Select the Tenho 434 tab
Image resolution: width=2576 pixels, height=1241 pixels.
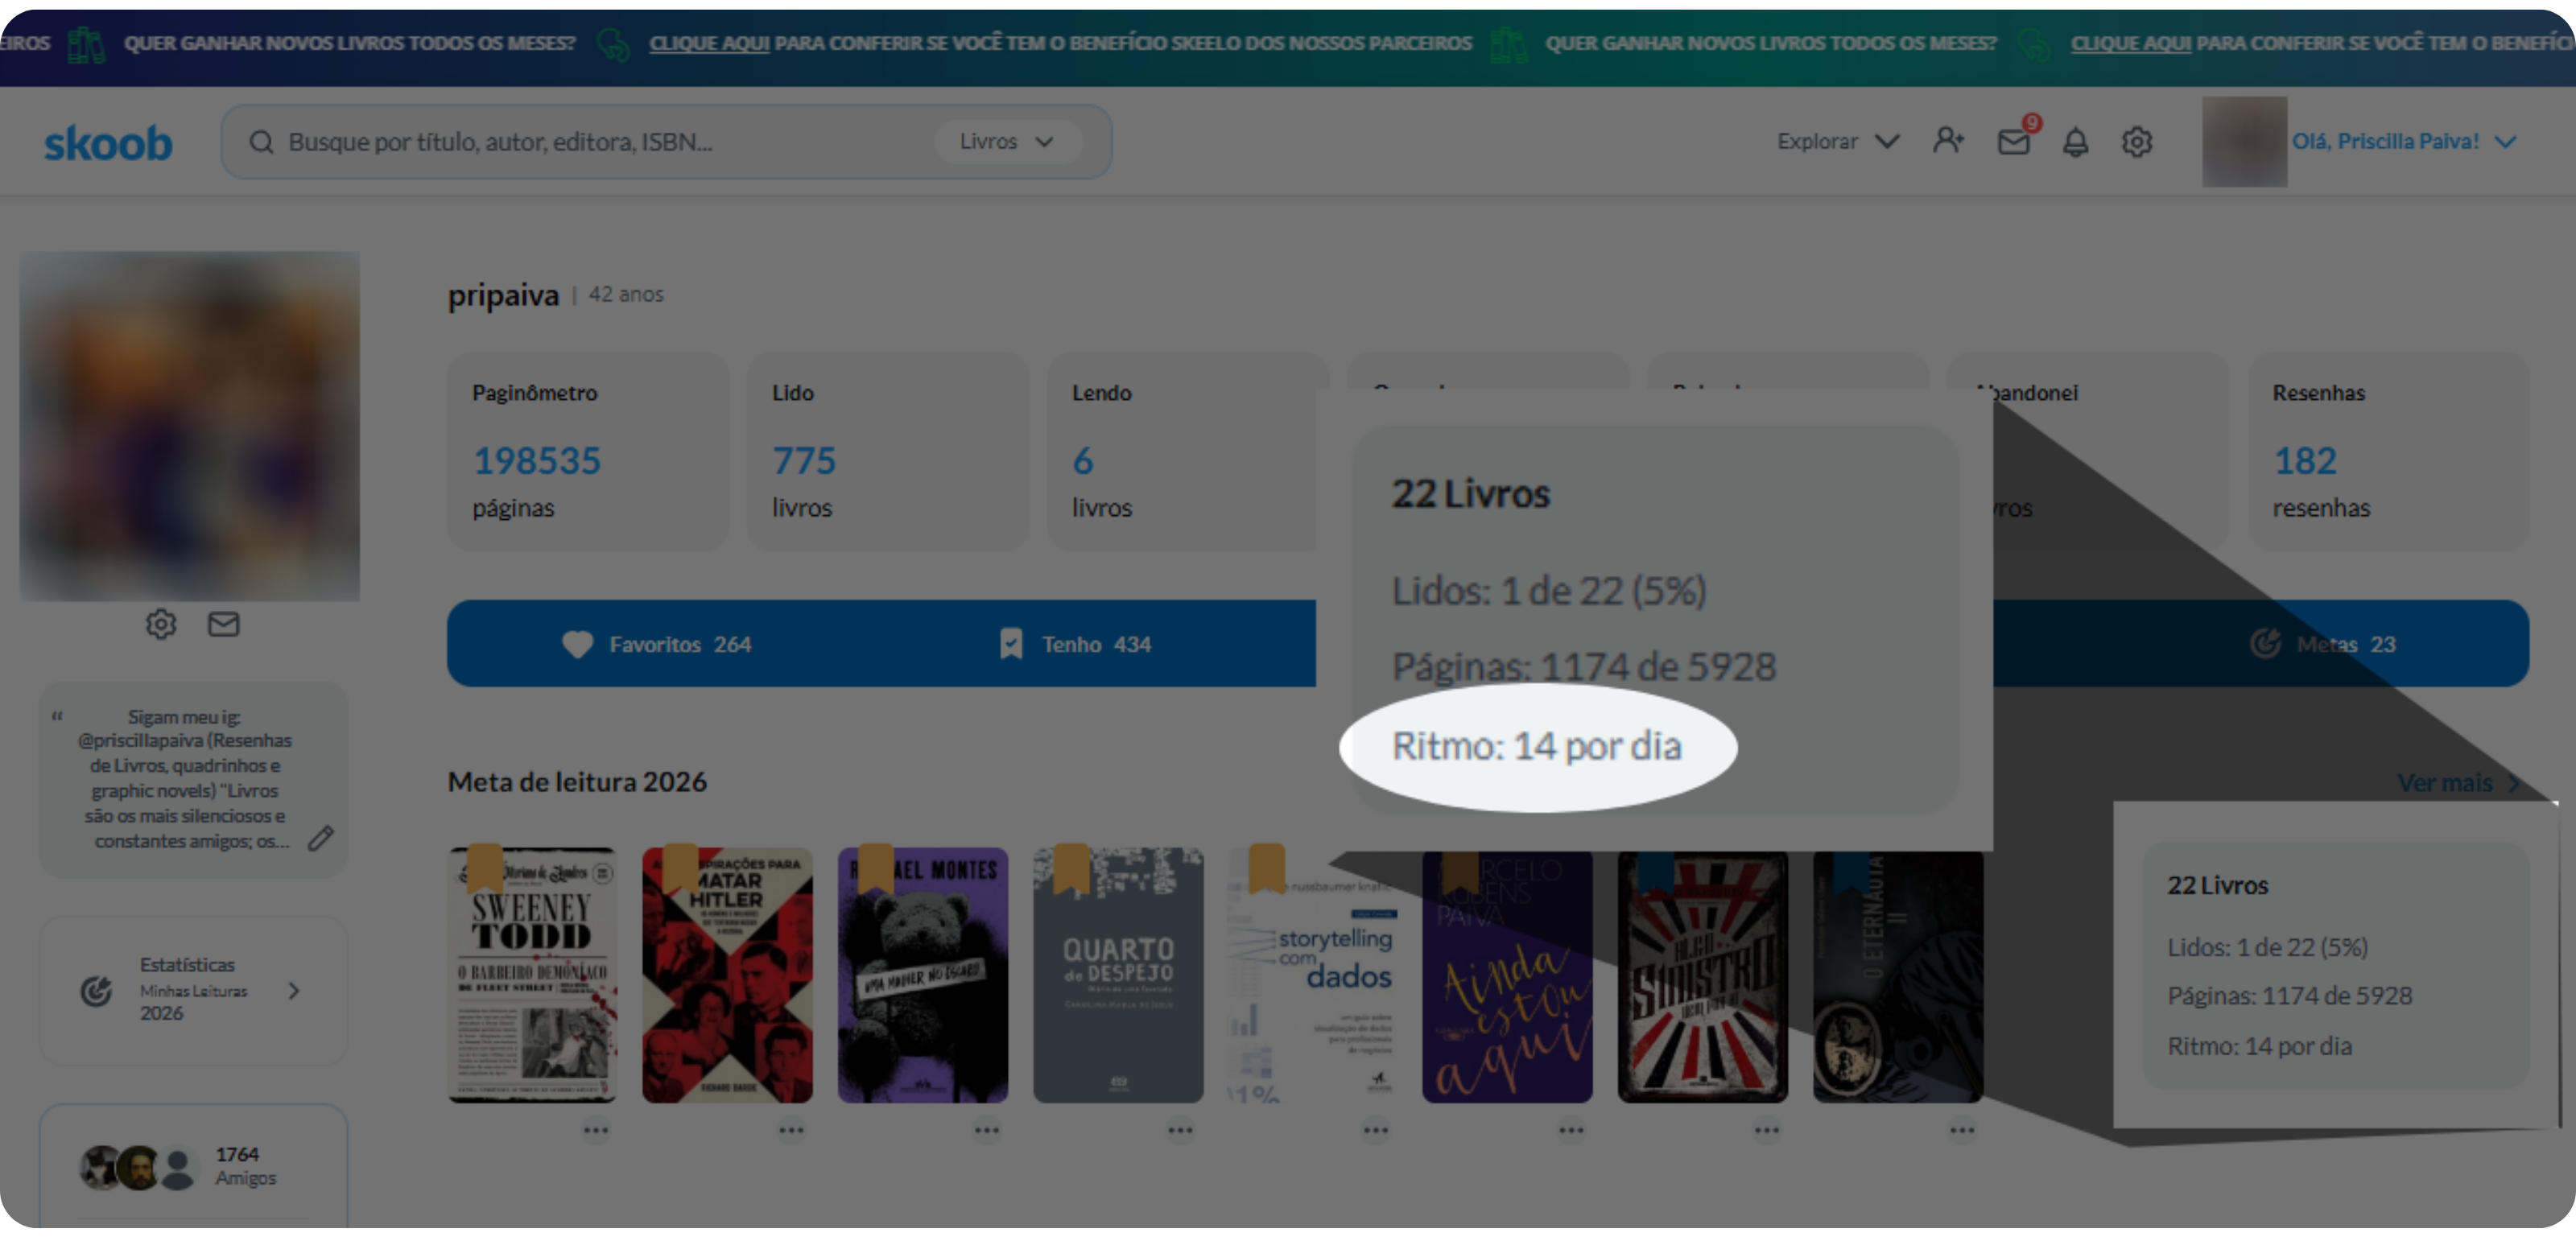(1075, 645)
